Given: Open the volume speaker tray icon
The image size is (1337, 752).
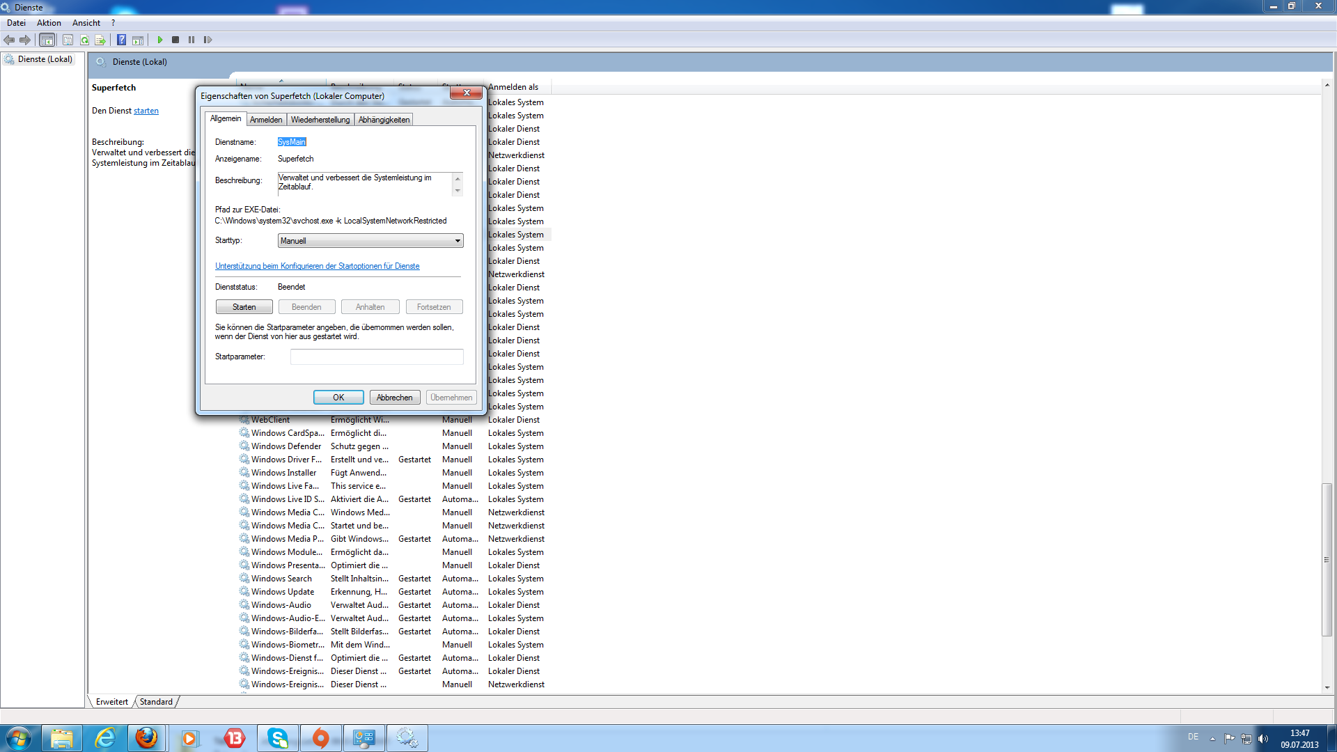Looking at the screenshot, I should pyautogui.click(x=1263, y=739).
